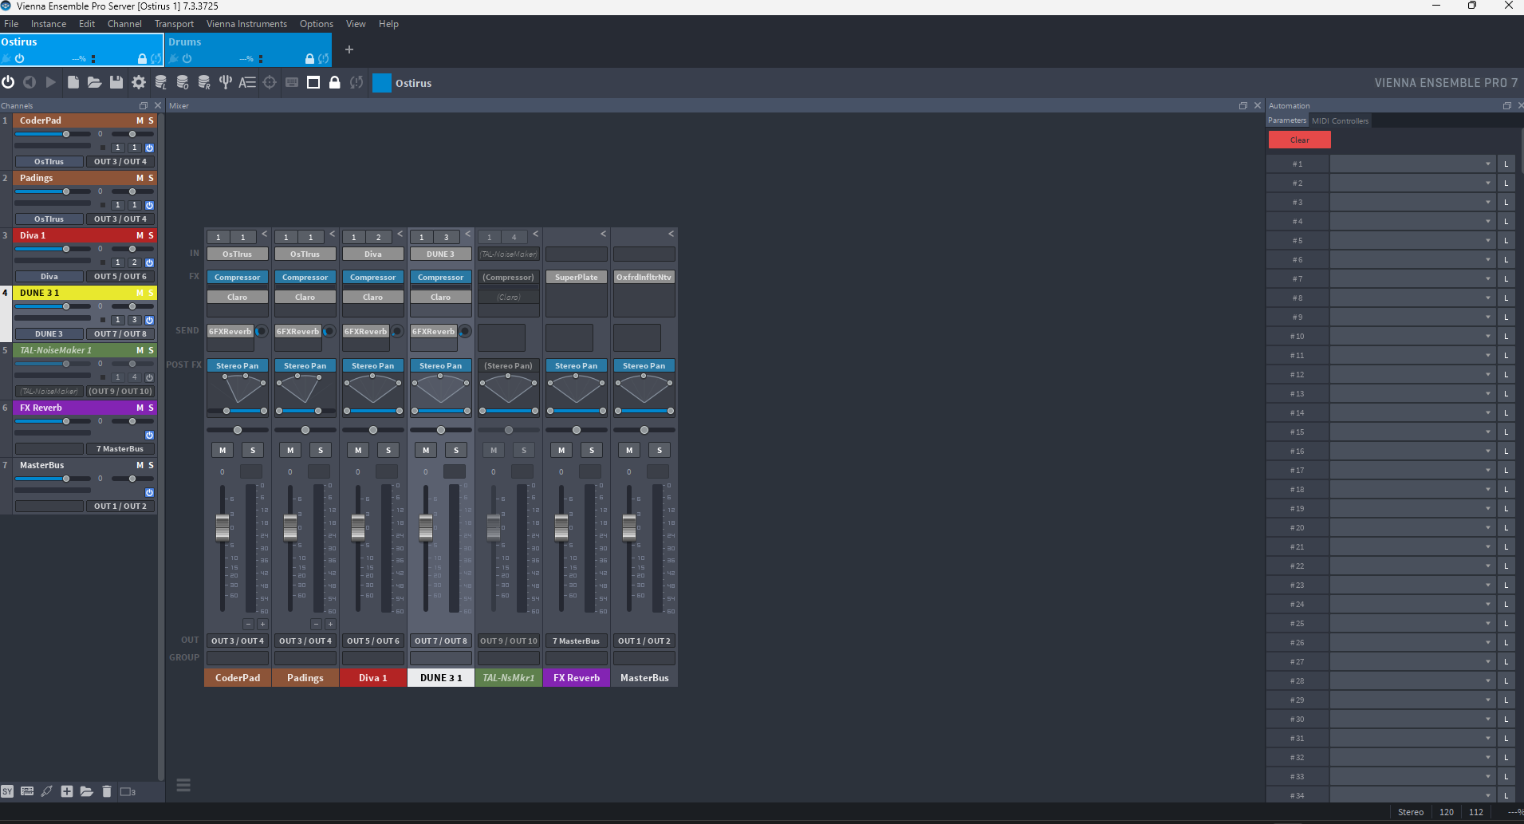Click the audio jack plug icon at bottom
Viewport: 1524px width, 824px height.
pyautogui.click(x=47, y=791)
